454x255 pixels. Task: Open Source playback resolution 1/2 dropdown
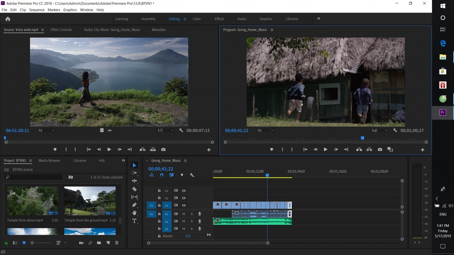(x=166, y=131)
